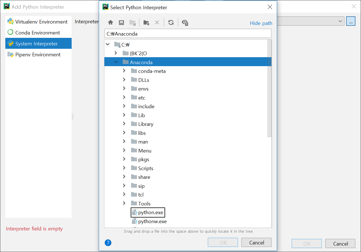
Task: Click the path field showing C:\Anaconda
Action: [188, 34]
